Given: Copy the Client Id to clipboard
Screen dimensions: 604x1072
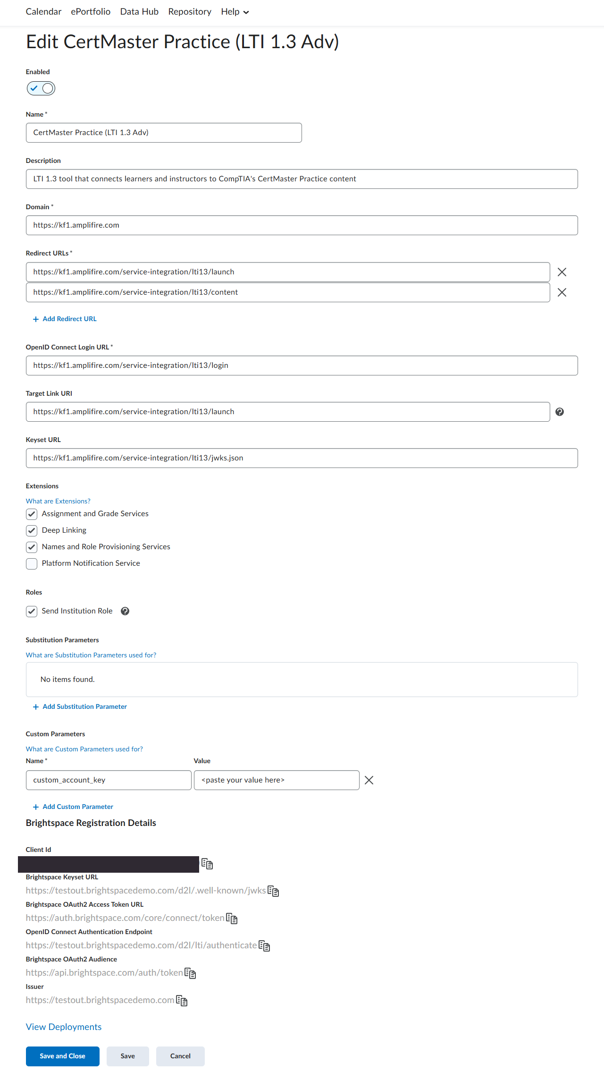Looking at the screenshot, I should (207, 864).
